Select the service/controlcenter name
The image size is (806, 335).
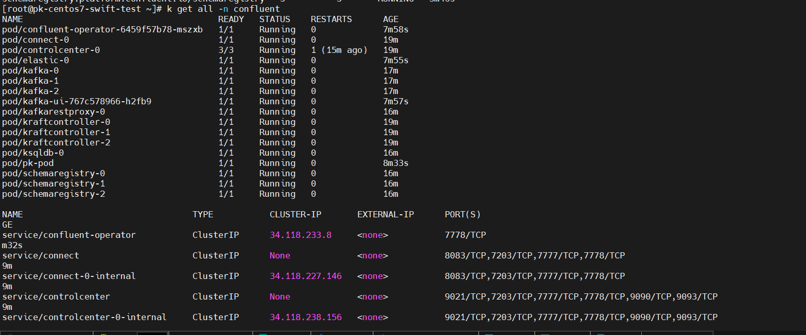[x=56, y=296]
